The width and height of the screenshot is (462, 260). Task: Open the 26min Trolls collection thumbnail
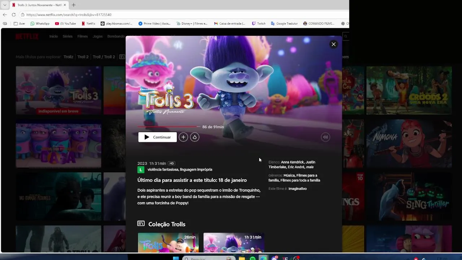[x=168, y=242]
